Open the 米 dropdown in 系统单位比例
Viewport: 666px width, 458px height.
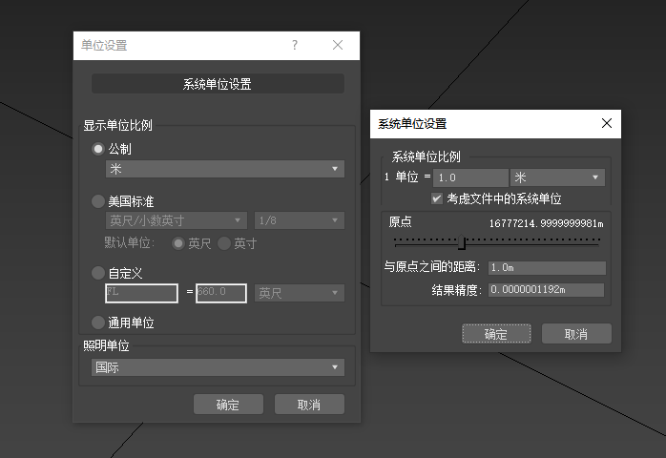557,177
